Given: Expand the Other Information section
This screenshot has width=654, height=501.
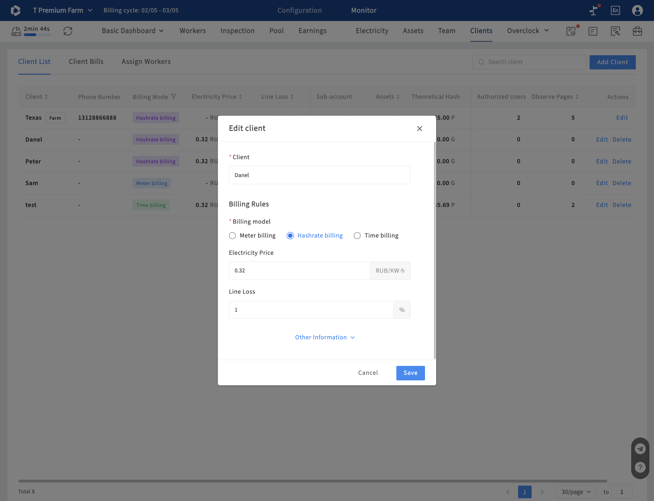Looking at the screenshot, I should click(x=325, y=337).
